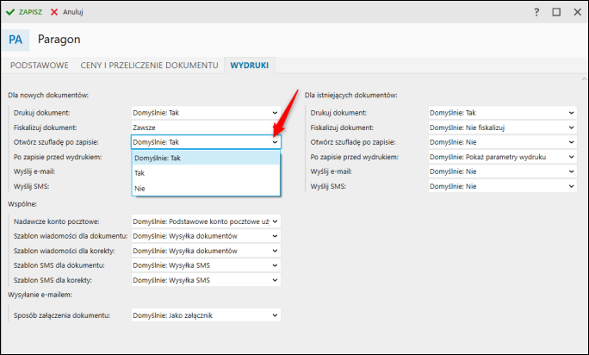Choose 'Nie' option in open list
Image resolution: width=589 pixels, height=355 pixels.
pyautogui.click(x=206, y=189)
